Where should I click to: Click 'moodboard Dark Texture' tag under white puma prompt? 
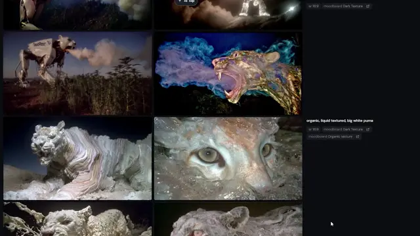pos(346,129)
